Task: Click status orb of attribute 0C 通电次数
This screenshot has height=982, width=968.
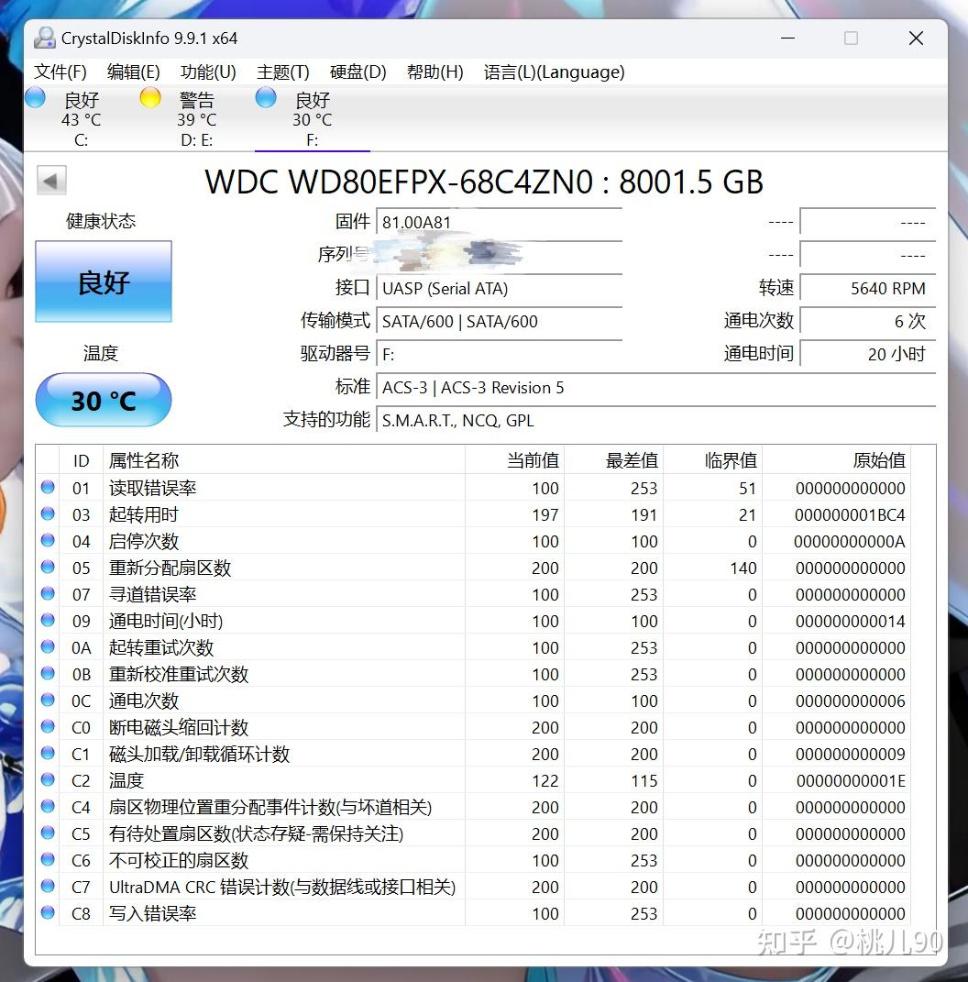Action: coord(48,700)
